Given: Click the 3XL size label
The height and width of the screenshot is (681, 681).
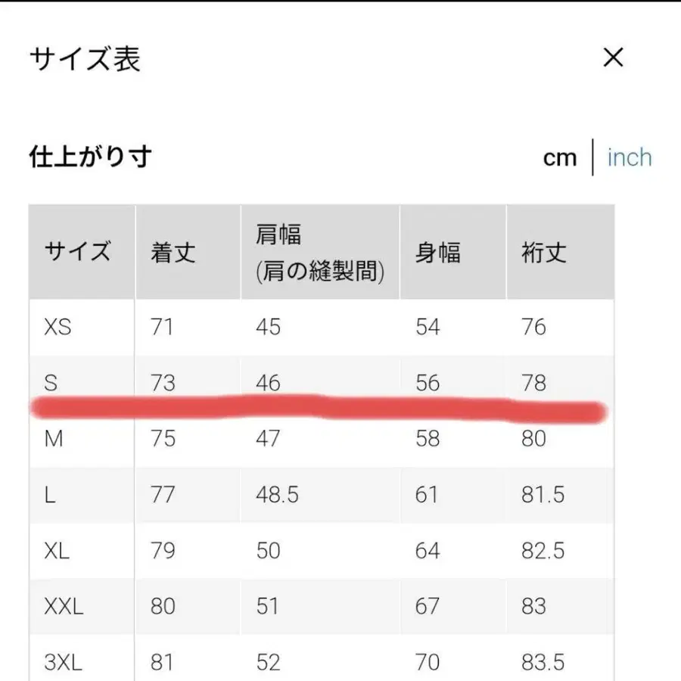Looking at the screenshot, I should click(x=65, y=662).
